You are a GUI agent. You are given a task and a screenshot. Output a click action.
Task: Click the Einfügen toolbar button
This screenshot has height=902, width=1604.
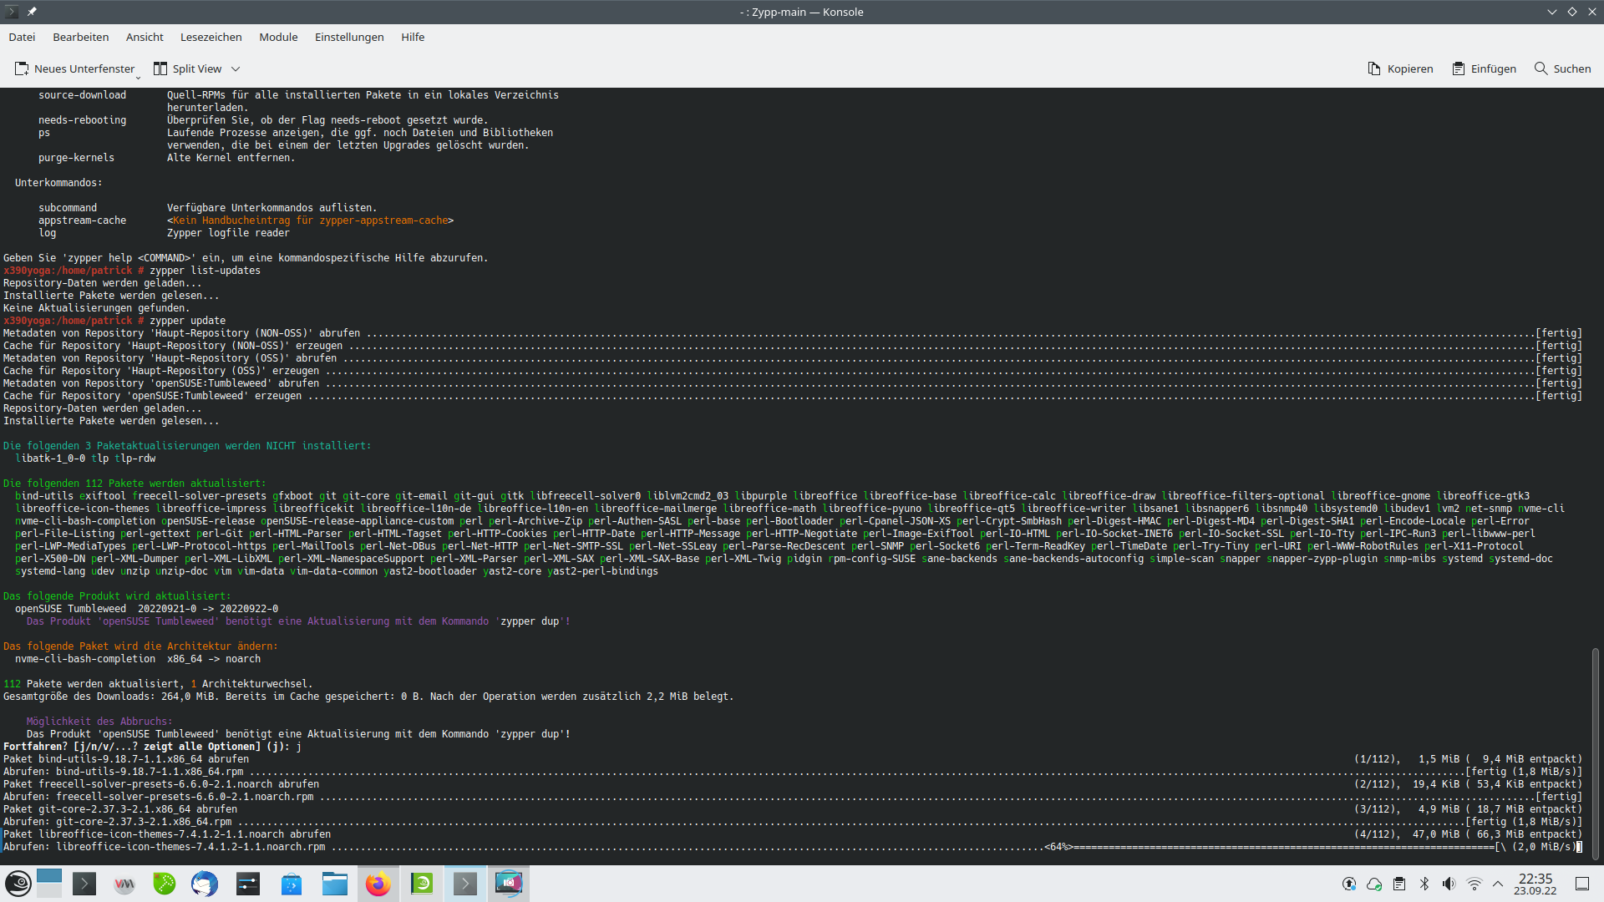(1484, 68)
